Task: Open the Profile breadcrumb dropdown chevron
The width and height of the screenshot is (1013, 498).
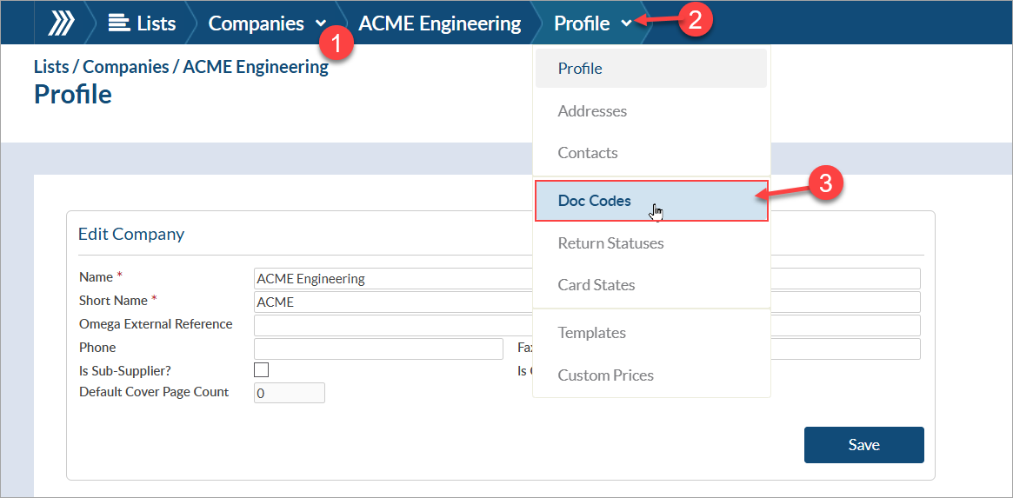Action: (627, 24)
